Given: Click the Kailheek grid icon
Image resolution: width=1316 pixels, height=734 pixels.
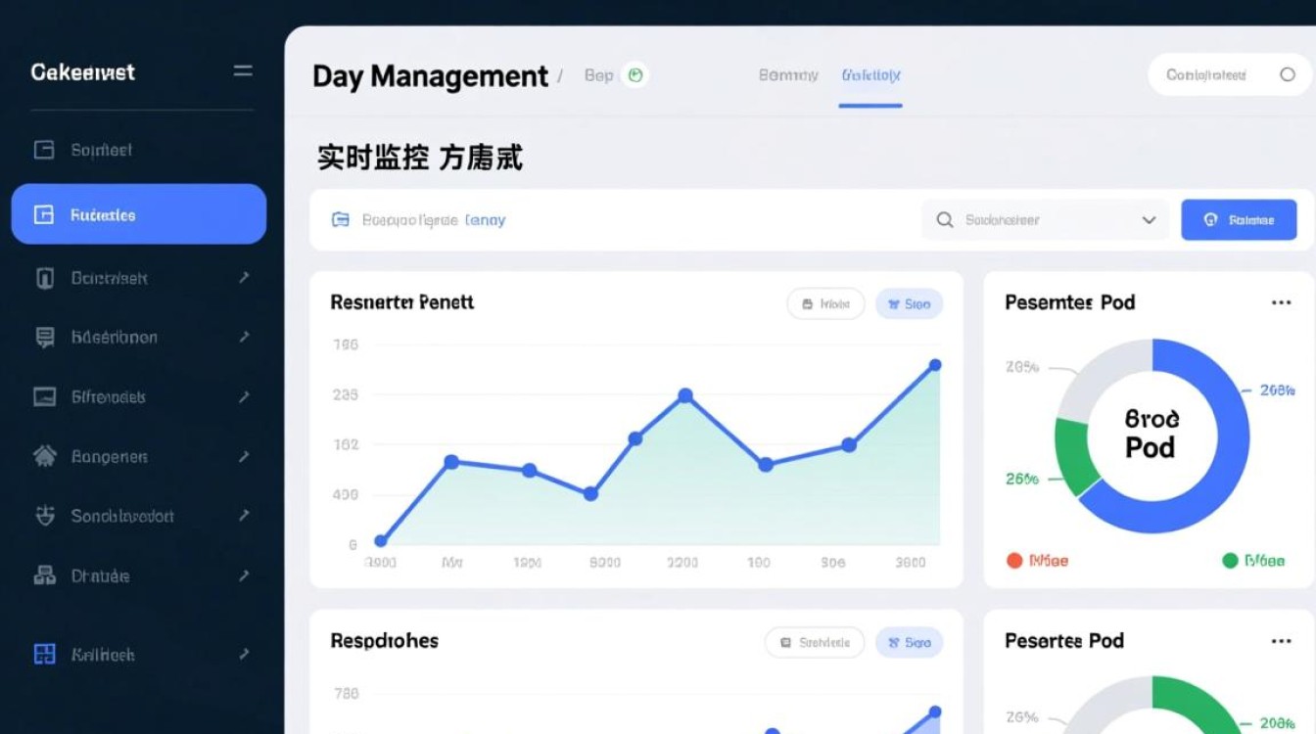Looking at the screenshot, I should point(44,655).
